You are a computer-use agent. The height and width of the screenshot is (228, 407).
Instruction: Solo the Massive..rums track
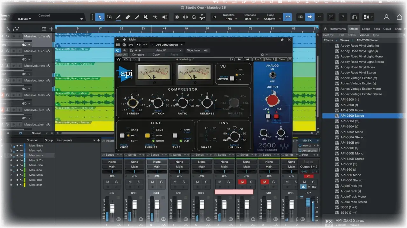(8, 36)
